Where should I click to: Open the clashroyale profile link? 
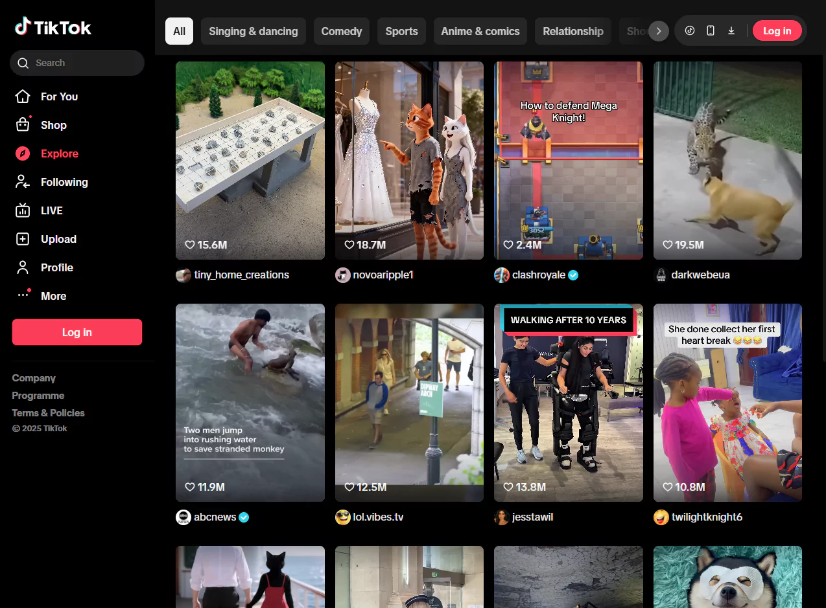539,275
